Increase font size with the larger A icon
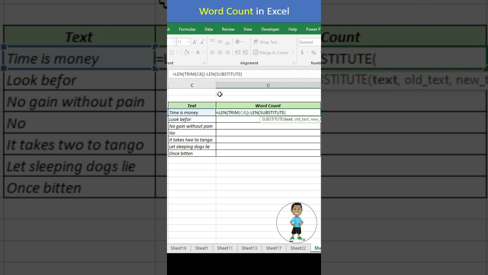 coord(195,42)
